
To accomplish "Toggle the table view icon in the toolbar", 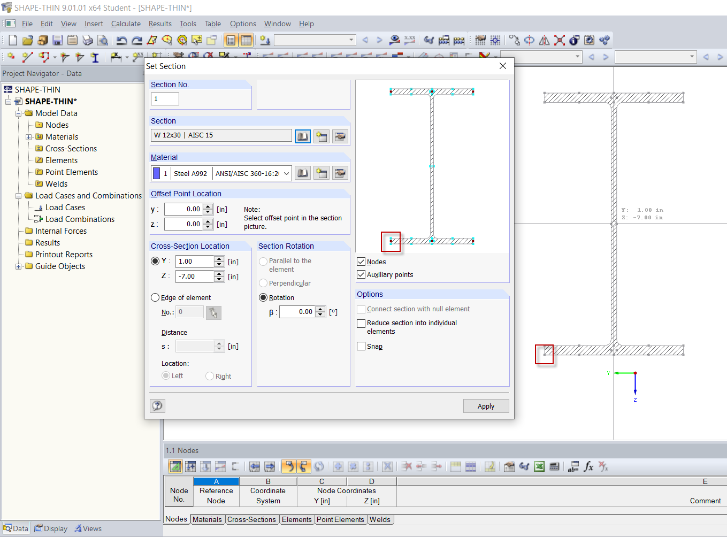I will 246,40.
